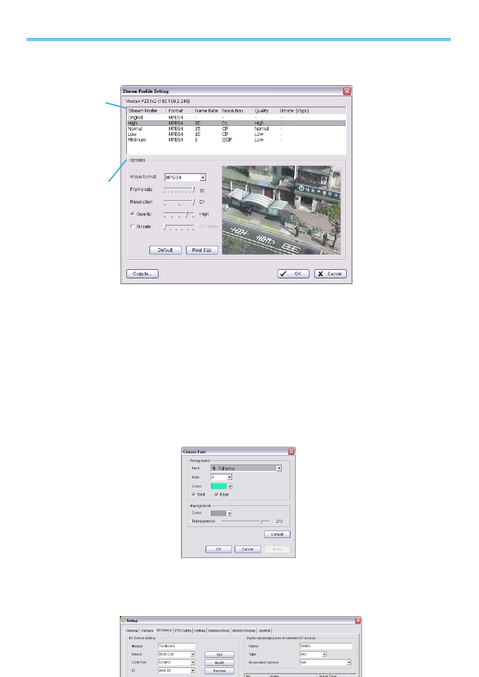Select the Minimum stream profile row
This screenshot has height=677, width=479.
pyautogui.click(x=236, y=140)
